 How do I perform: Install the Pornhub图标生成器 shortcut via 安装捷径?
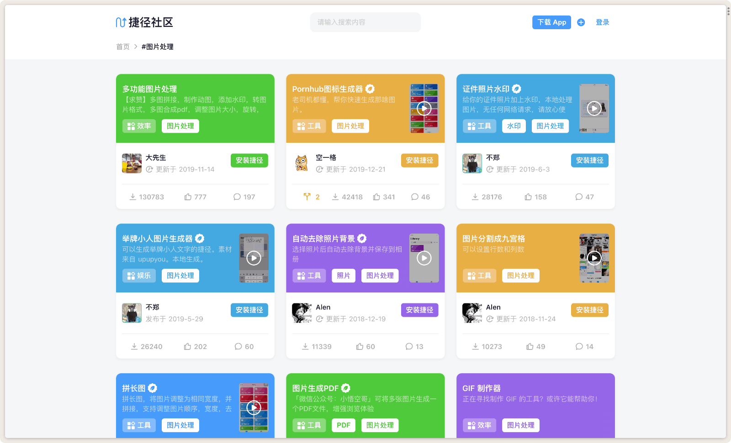pyautogui.click(x=419, y=160)
